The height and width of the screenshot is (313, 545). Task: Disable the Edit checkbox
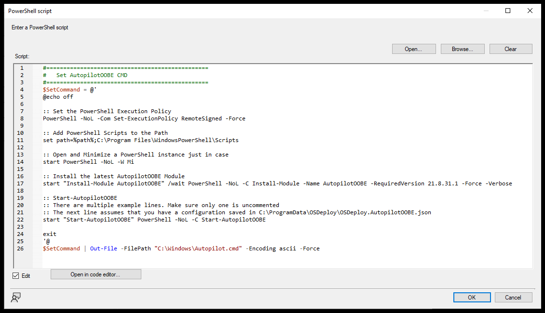pos(16,275)
